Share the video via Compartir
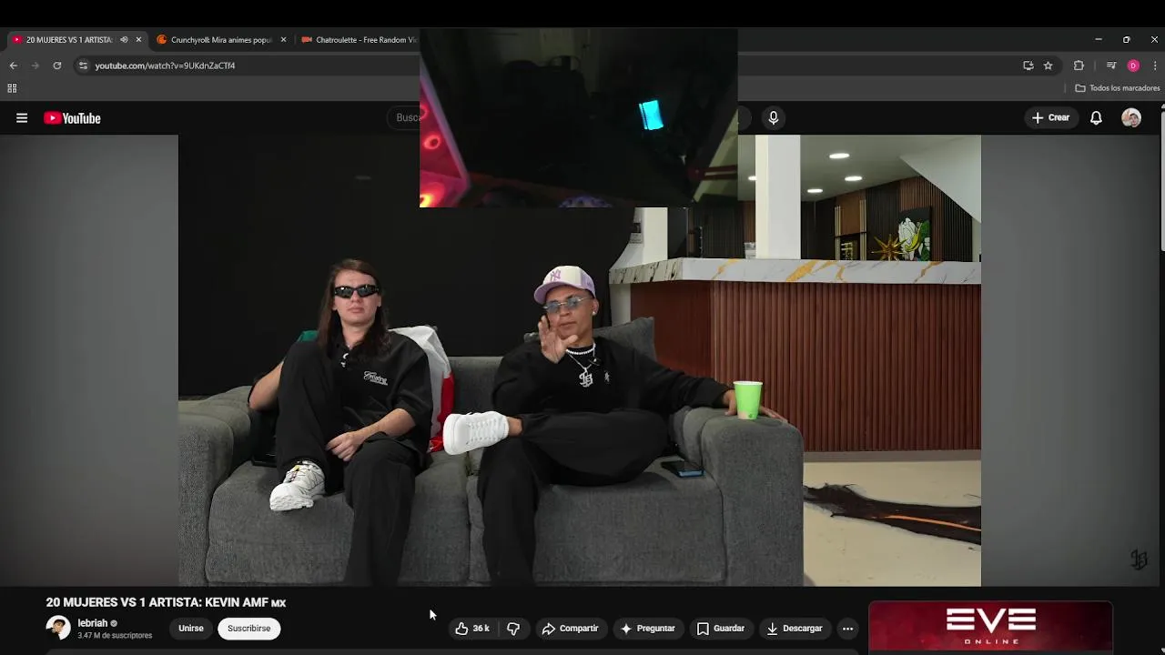Image resolution: width=1165 pixels, height=655 pixels. coord(570,629)
